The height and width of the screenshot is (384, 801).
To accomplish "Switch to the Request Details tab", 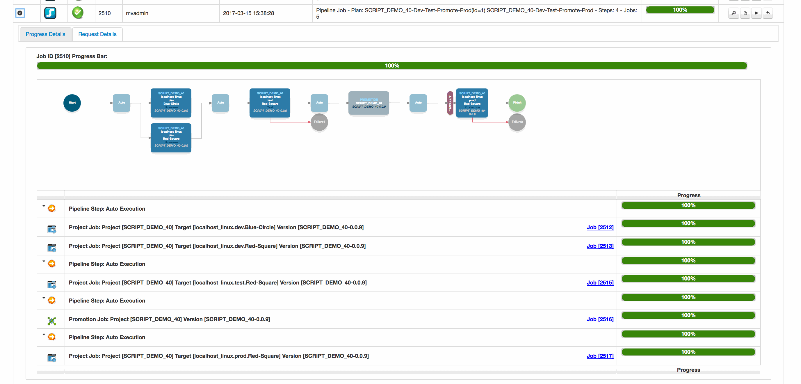I will pos(97,34).
